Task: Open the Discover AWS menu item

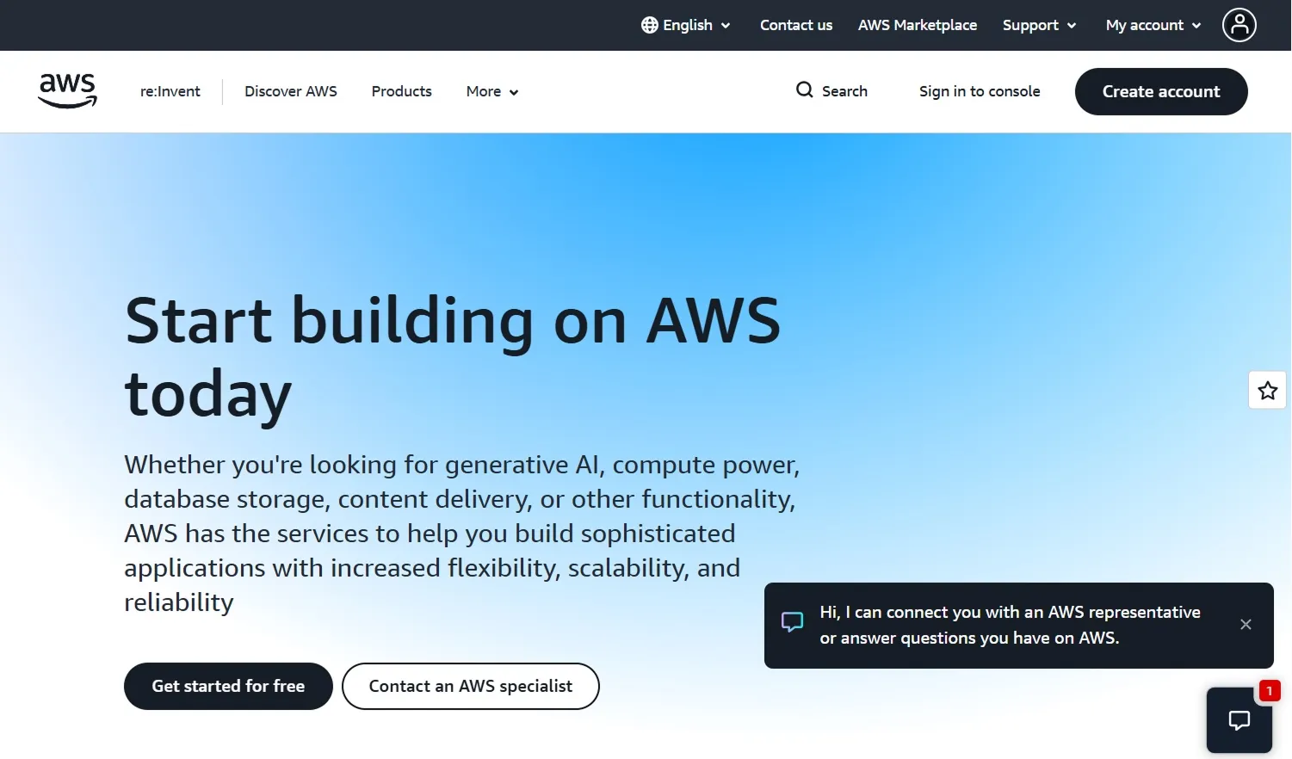Action: pyautogui.click(x=291, y=91)
